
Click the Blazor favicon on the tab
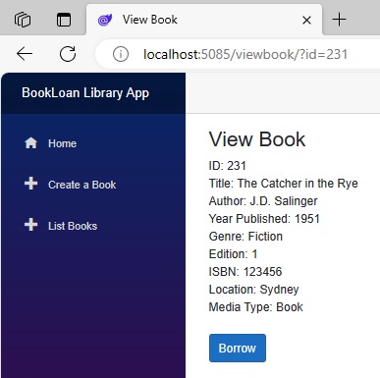(x=105, y=20)
